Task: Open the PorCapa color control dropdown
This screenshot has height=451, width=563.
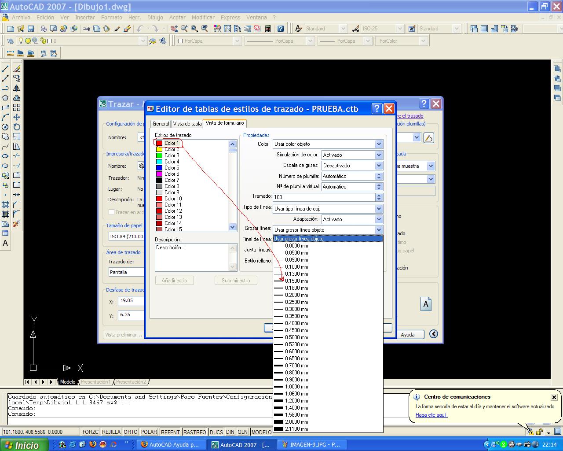Action: click(237, 41)
